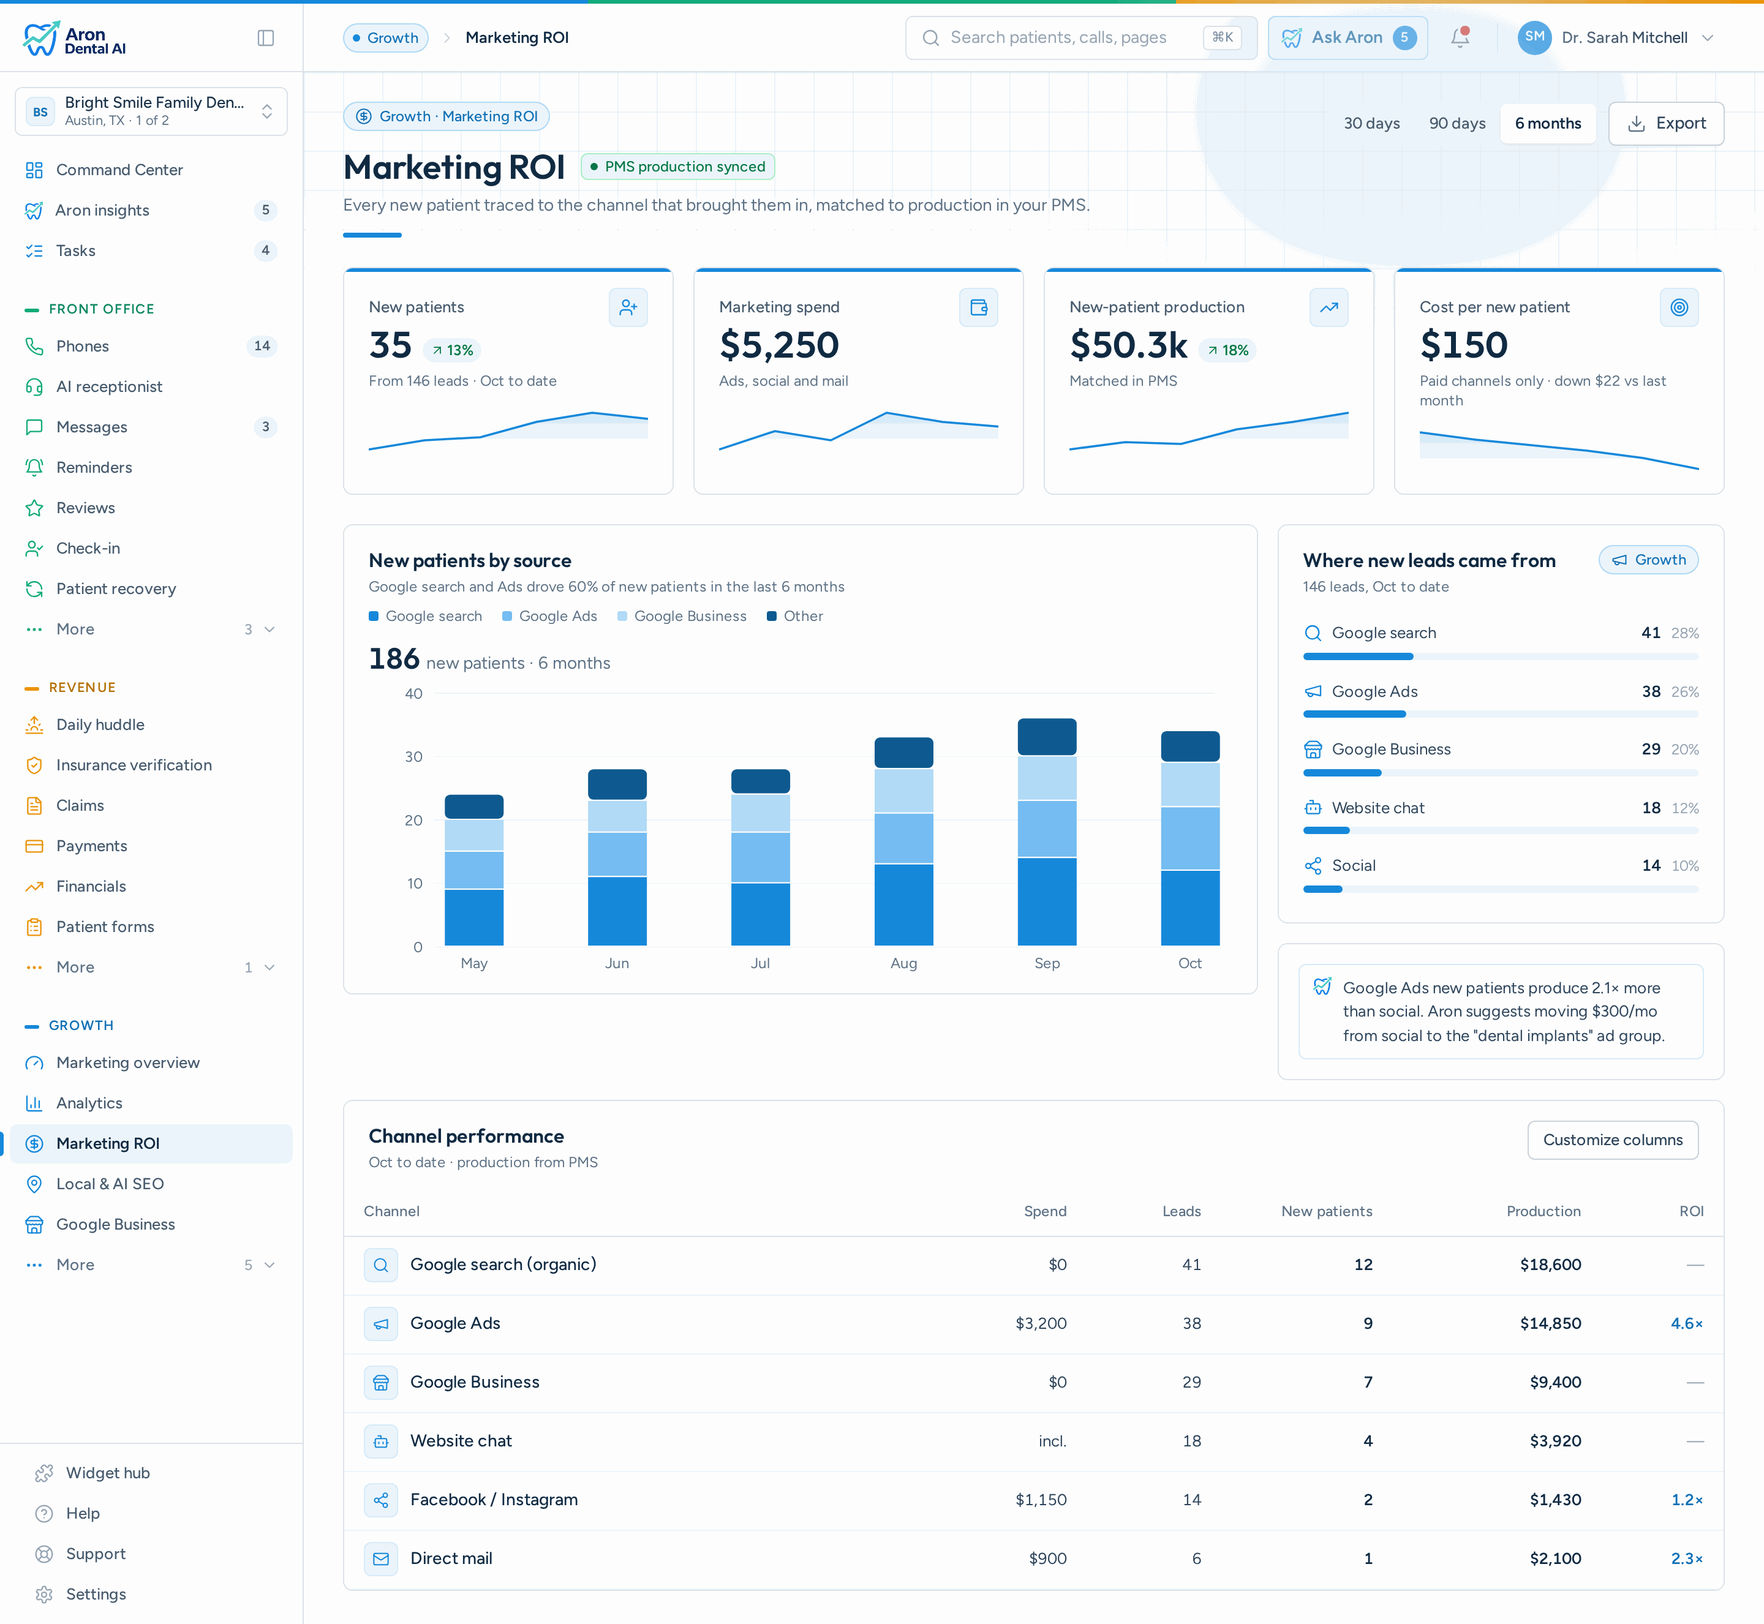Click the Website chat lead source icon
The width and height of the screenshot is (1764, 1624).
(1312, 808)
